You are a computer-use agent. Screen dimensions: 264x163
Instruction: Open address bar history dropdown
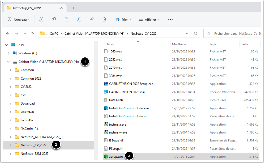pos(187,33)
